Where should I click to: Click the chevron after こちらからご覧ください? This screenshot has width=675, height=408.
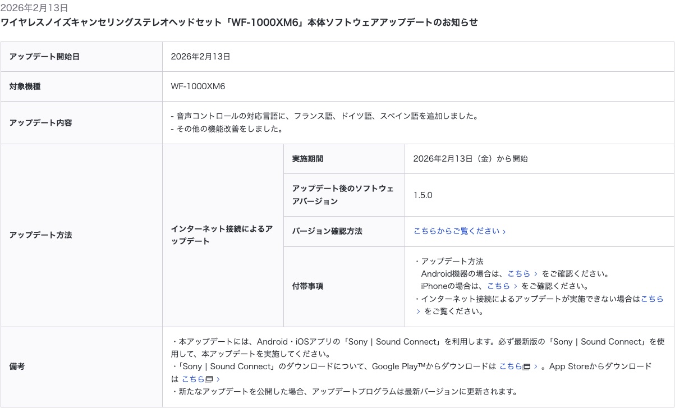tap(504, 232)
